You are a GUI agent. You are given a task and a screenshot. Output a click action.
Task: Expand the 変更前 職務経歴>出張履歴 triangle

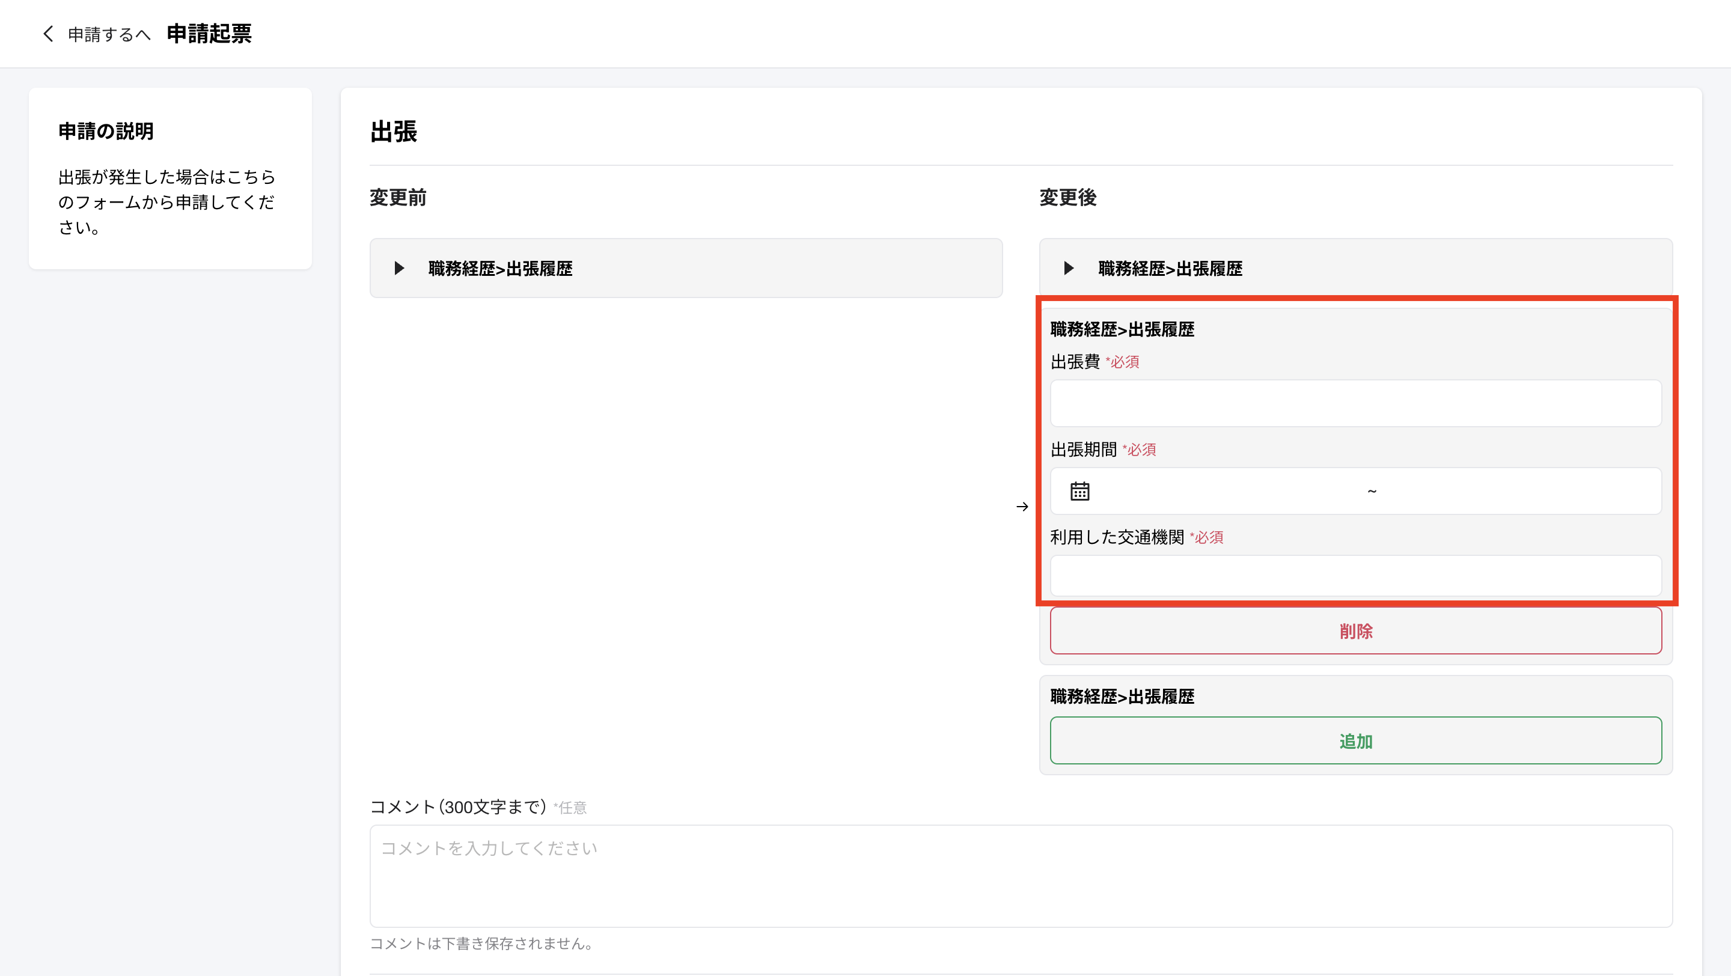coord(399,269)
